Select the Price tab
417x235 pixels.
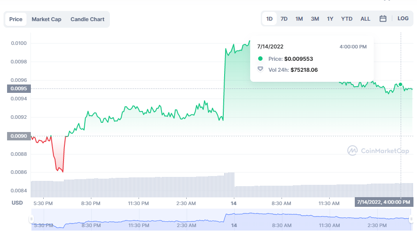pos(16,19)
